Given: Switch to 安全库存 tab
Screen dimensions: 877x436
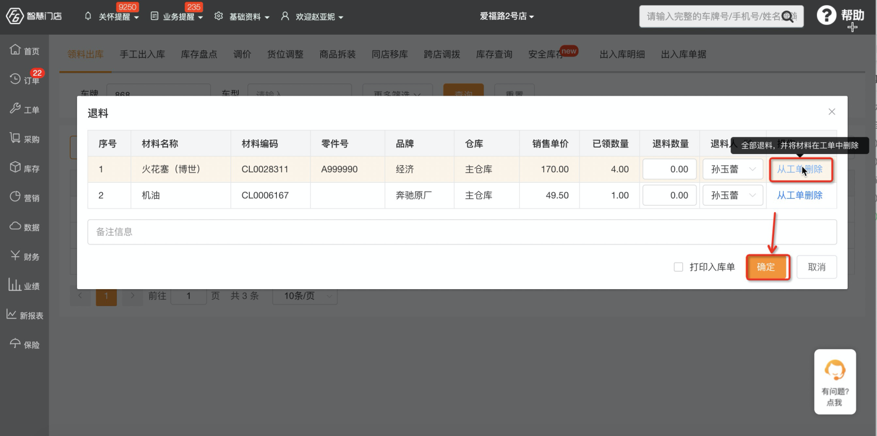Looking at the screenshot, I should coord(546,54).
